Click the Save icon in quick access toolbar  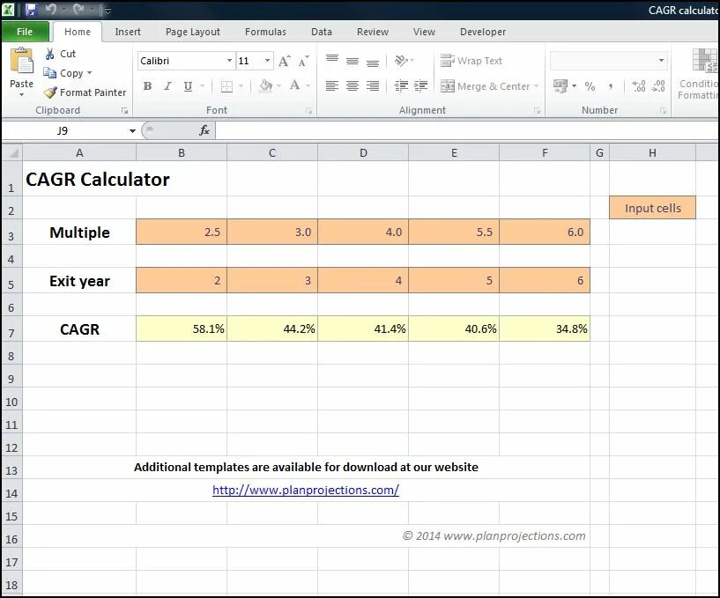31,9
